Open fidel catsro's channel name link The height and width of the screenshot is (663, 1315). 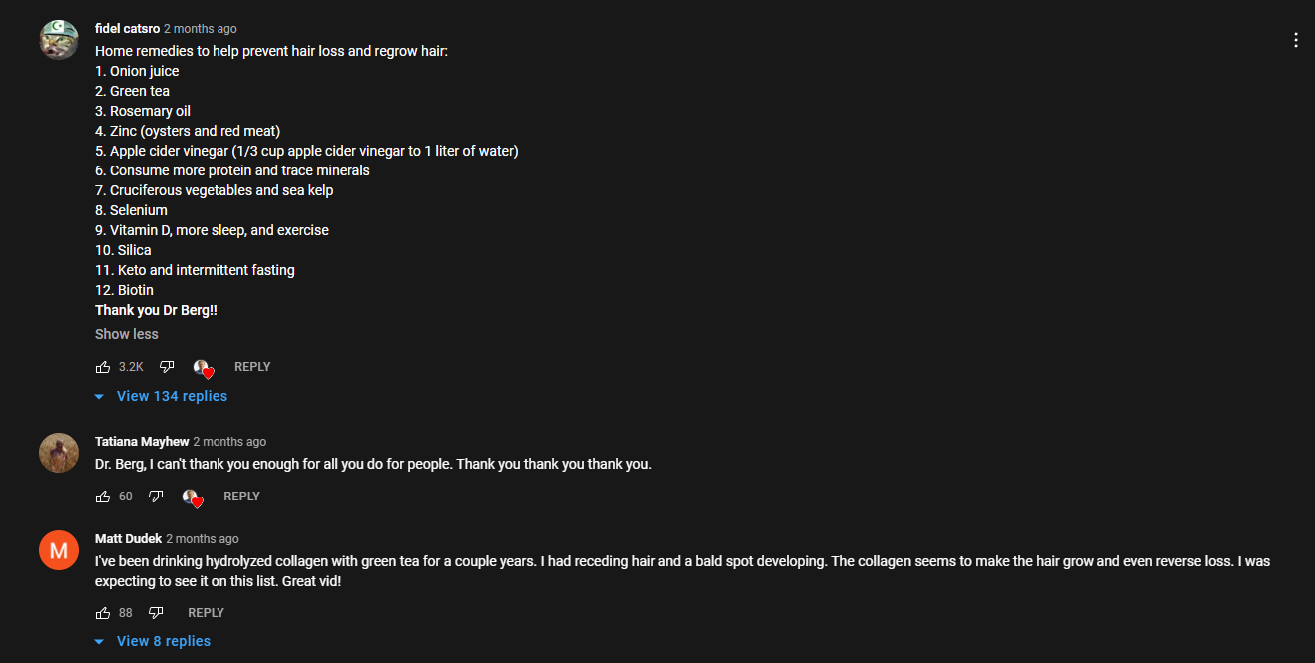[x=127, y=29]
